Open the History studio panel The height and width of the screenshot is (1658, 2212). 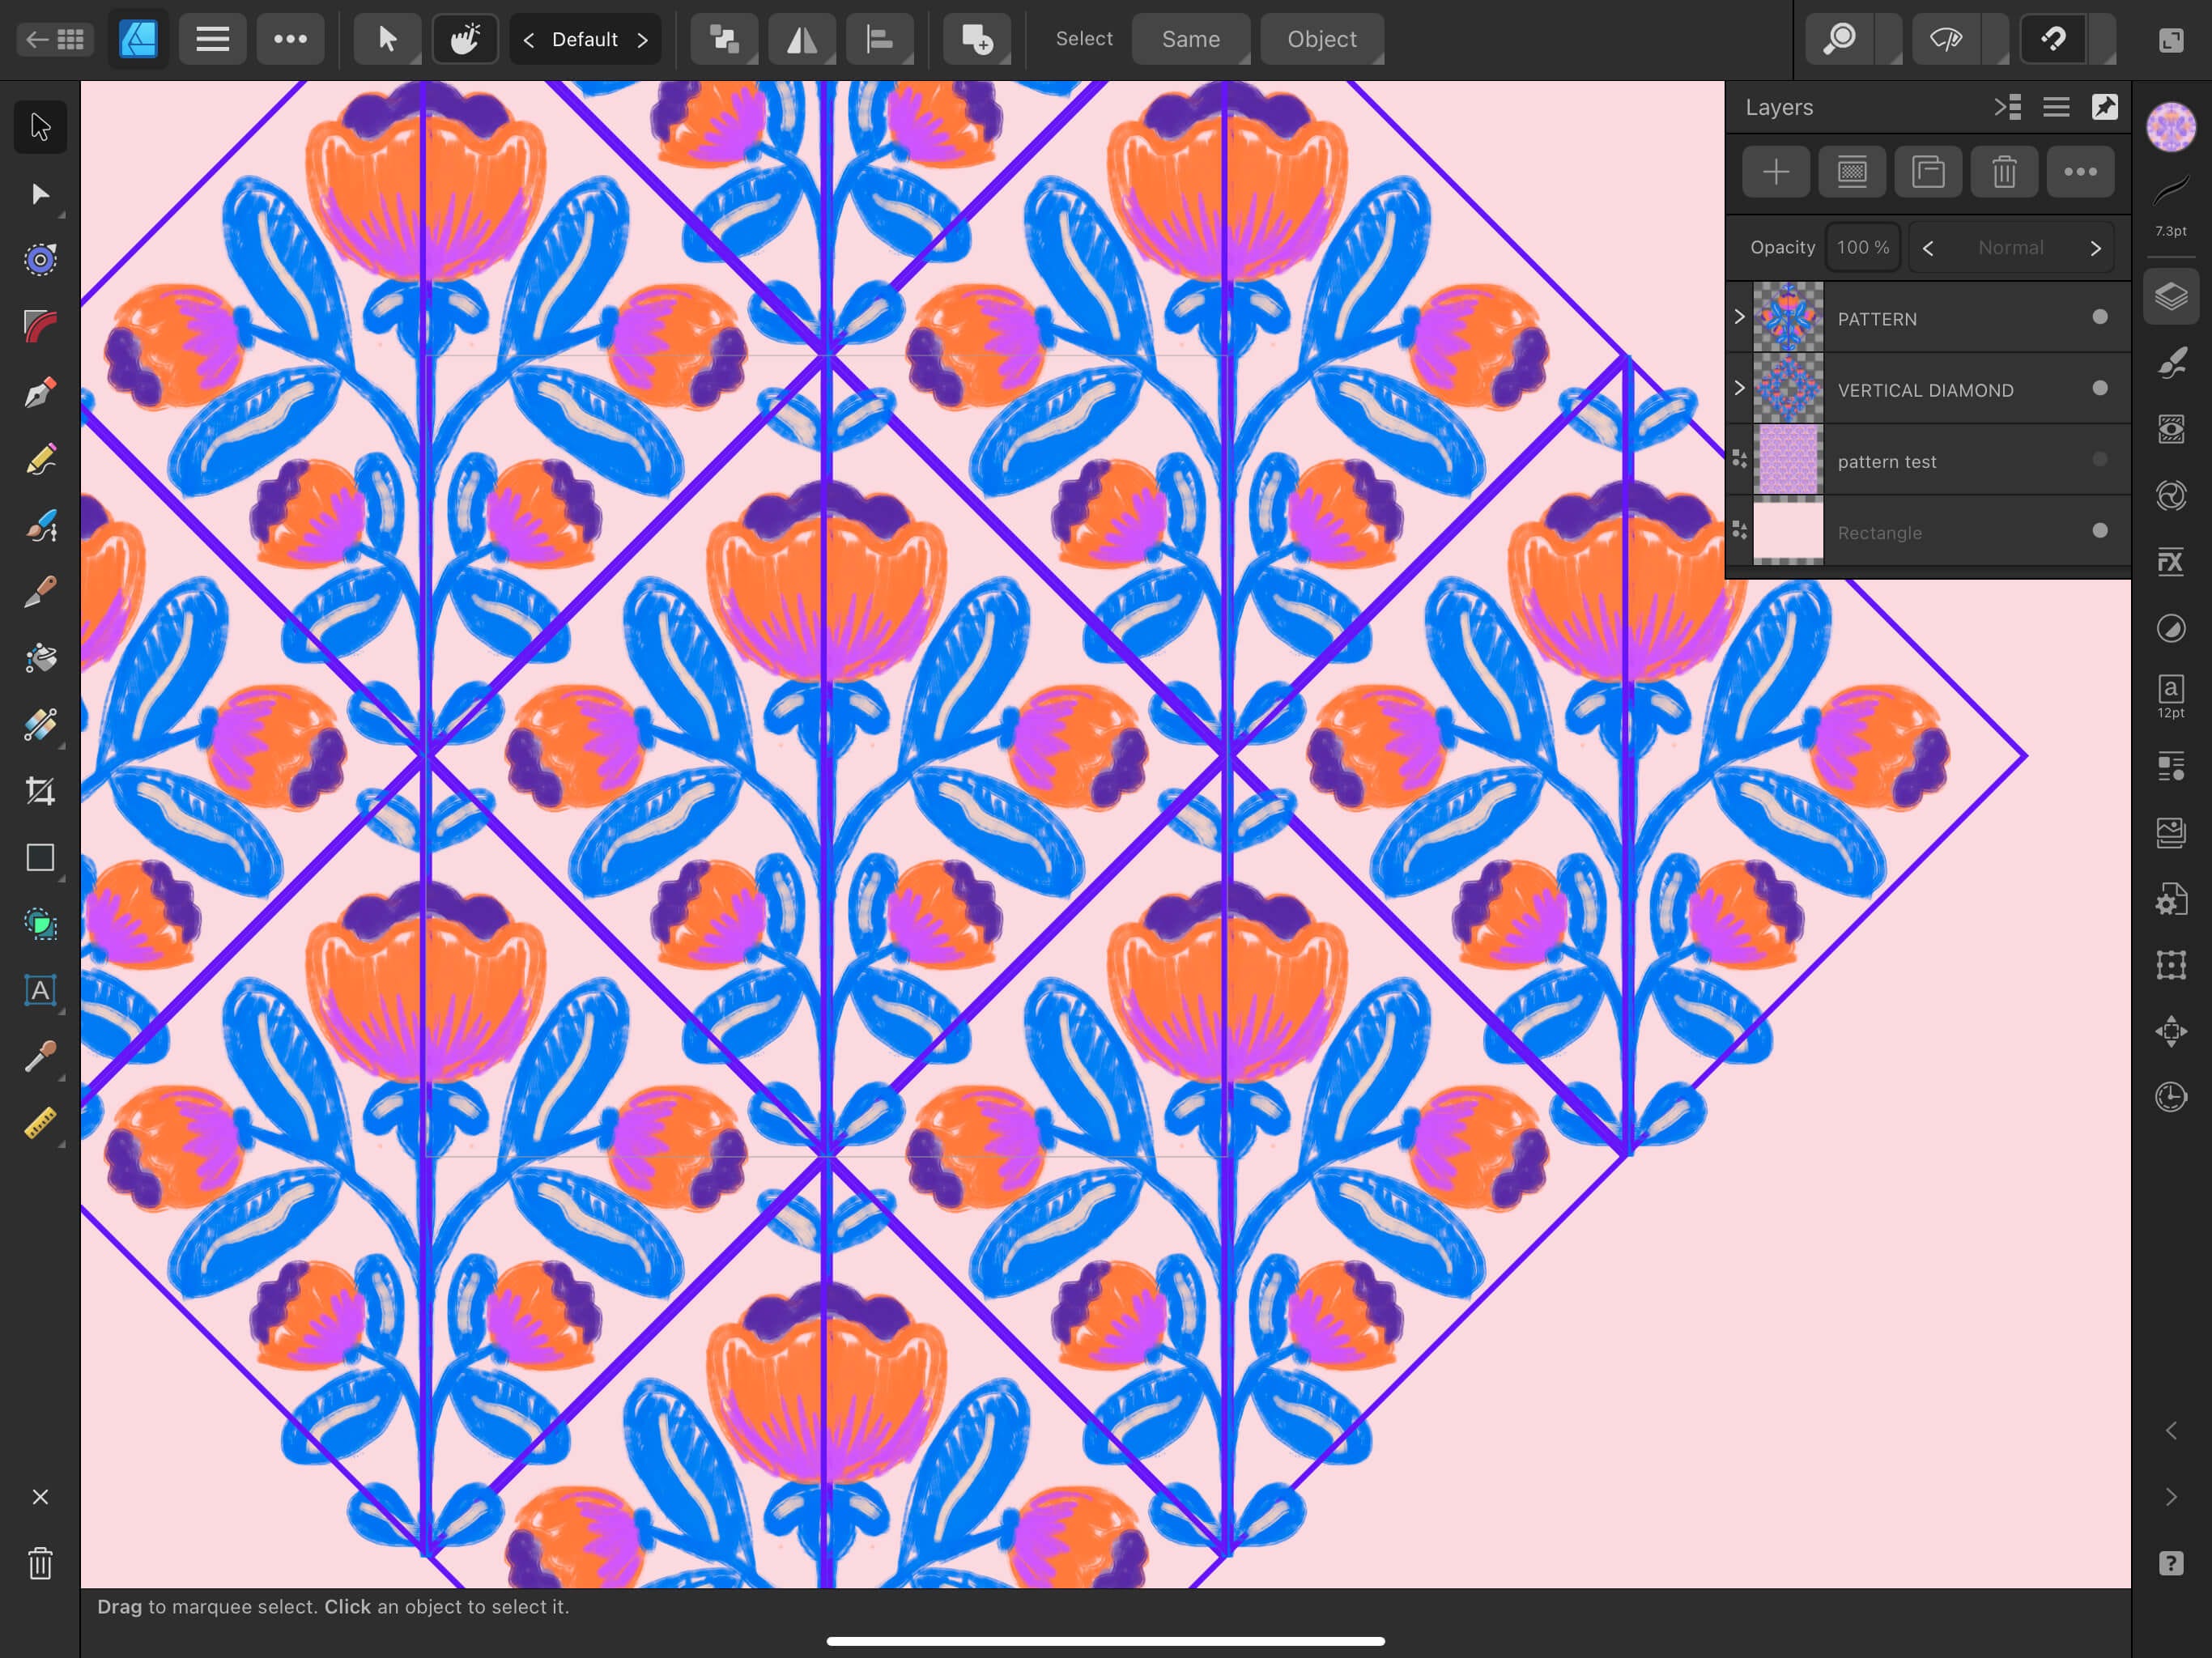(2171, 1096)
